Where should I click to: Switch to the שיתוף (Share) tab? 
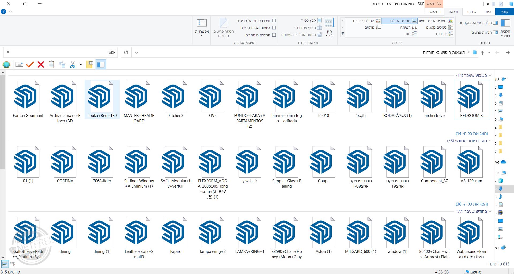(472, 12)
